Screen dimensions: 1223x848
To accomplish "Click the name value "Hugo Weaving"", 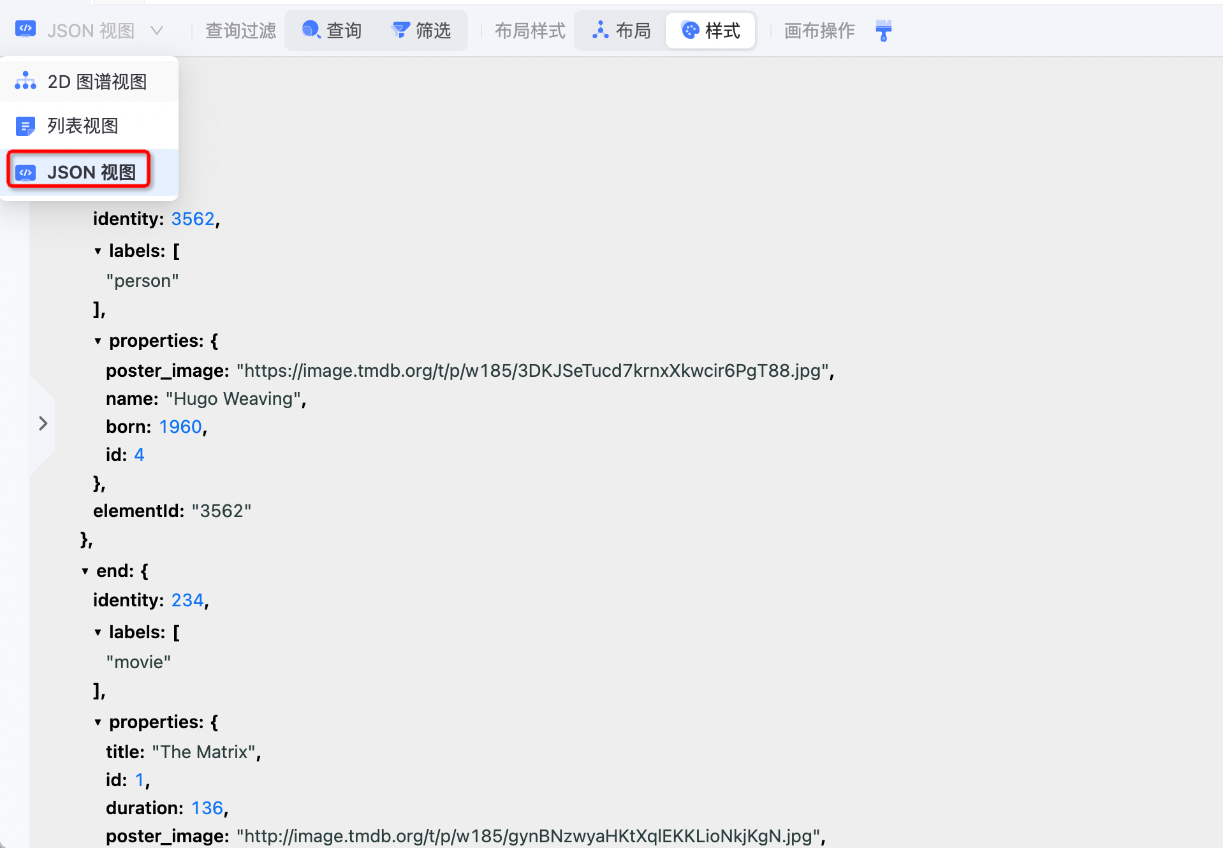I will click(233, 398).
